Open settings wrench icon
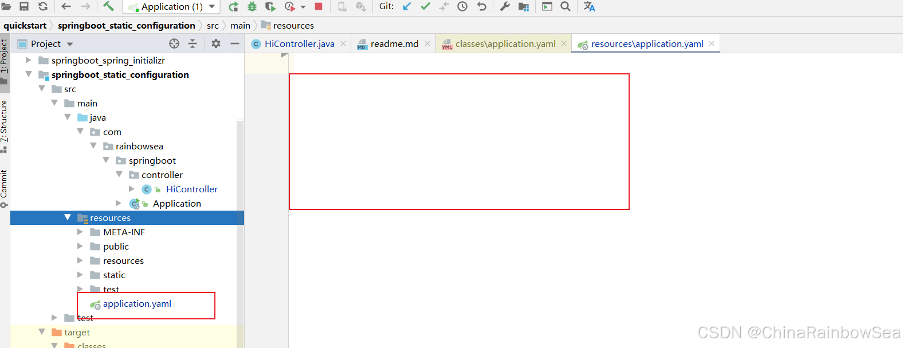Image resolution: width=903 pixels, height=348 pixels. pyautogui.click(x=505, y=6)
